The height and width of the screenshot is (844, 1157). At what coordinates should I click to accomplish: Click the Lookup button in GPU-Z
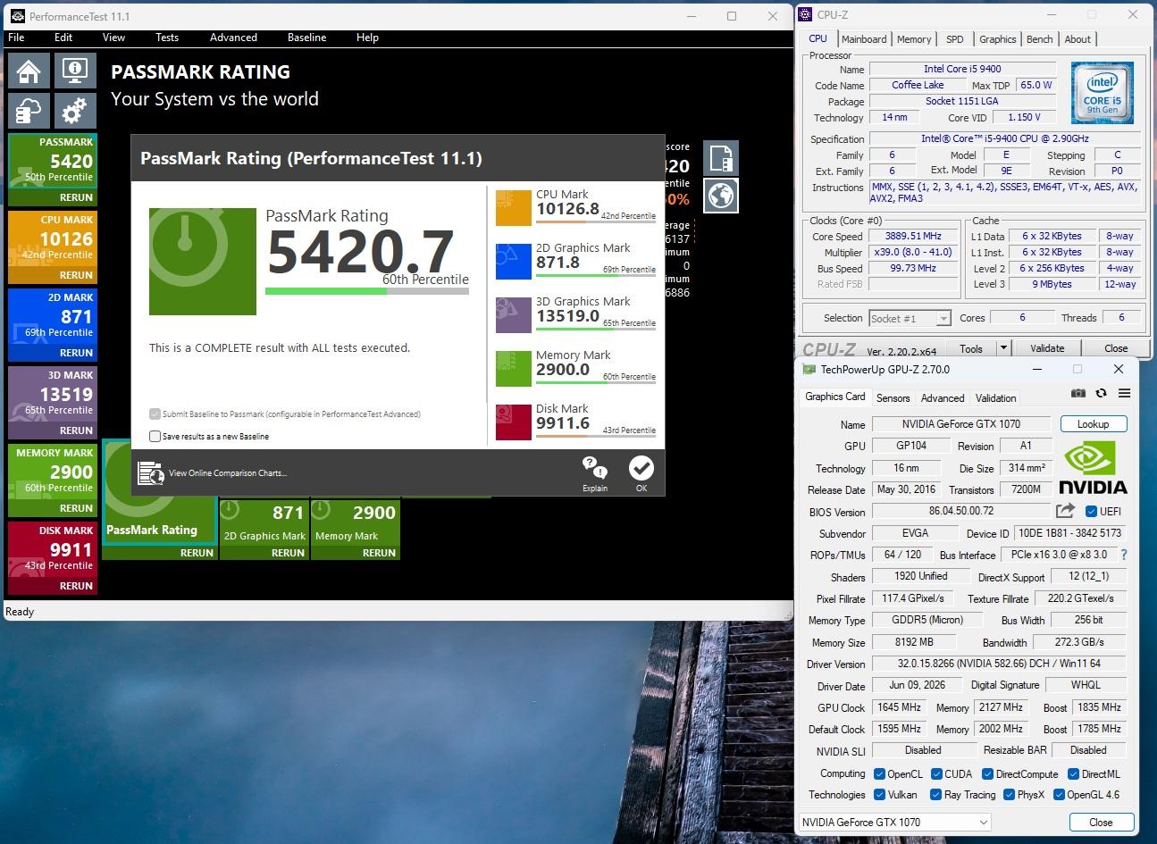click(x=1093, y=424)
